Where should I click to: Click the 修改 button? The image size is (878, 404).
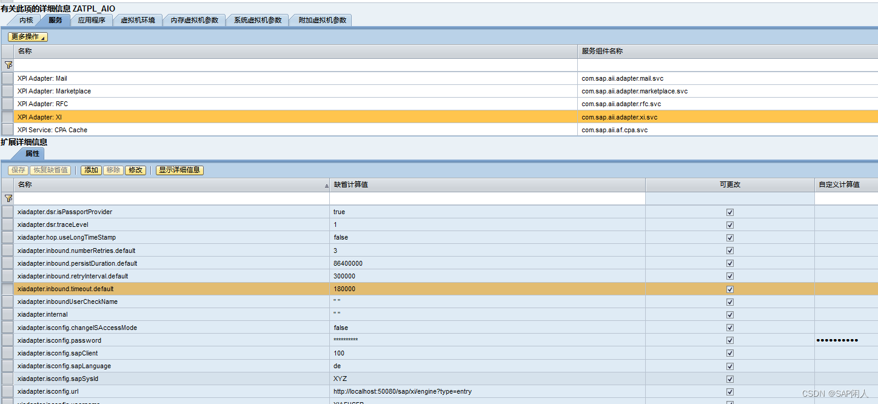pyautogui.click(x=135, y=170)
